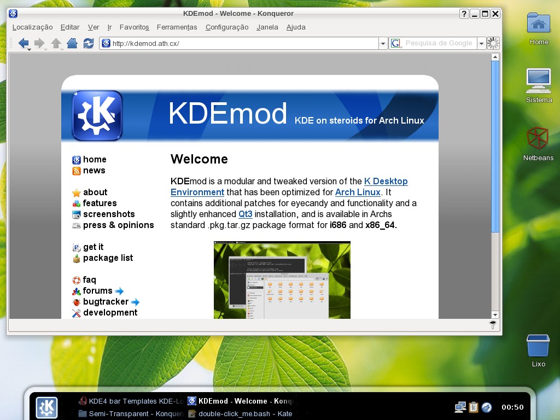Click the blue globe tray icon

487,407
